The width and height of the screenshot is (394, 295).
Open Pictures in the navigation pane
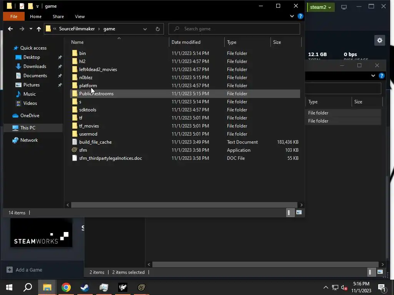pos(32,85)
